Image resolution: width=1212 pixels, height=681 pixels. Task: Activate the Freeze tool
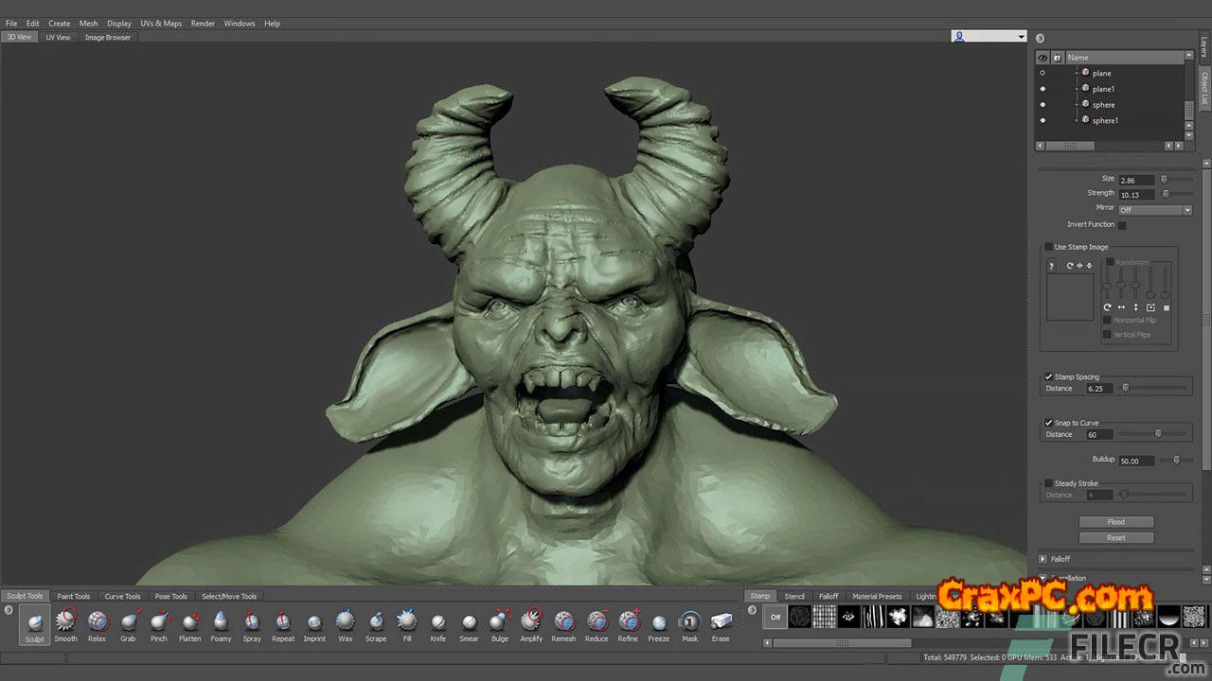pos(659,622)
